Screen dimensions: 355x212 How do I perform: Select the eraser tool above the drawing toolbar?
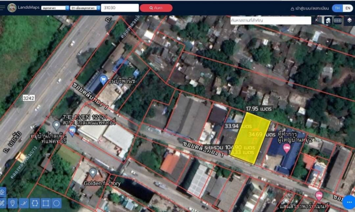click(x=2, y=193)
